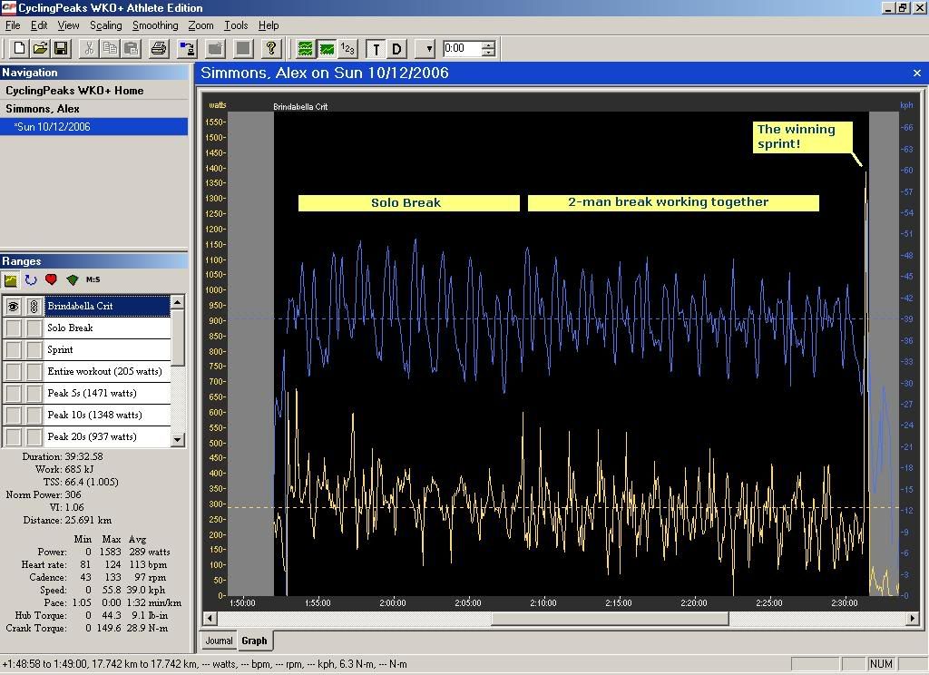The height and width of the screenshot is (675, 929).
Task: Open the File menu
Action: (x=13, y=25)
